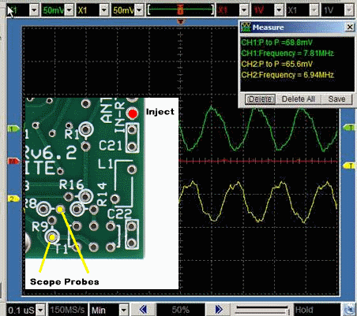
Task: Open 0.1 uS timebase dropdown
Action: 40,310
